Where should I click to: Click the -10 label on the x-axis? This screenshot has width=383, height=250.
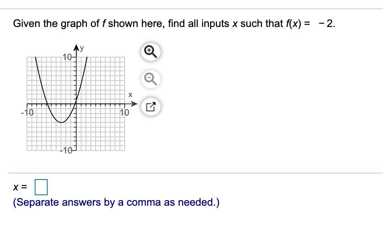point(27,112)
